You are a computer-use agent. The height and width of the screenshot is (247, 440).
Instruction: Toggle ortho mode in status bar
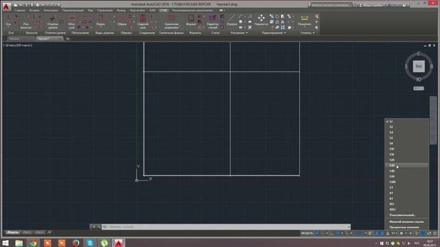coord(332,233)
